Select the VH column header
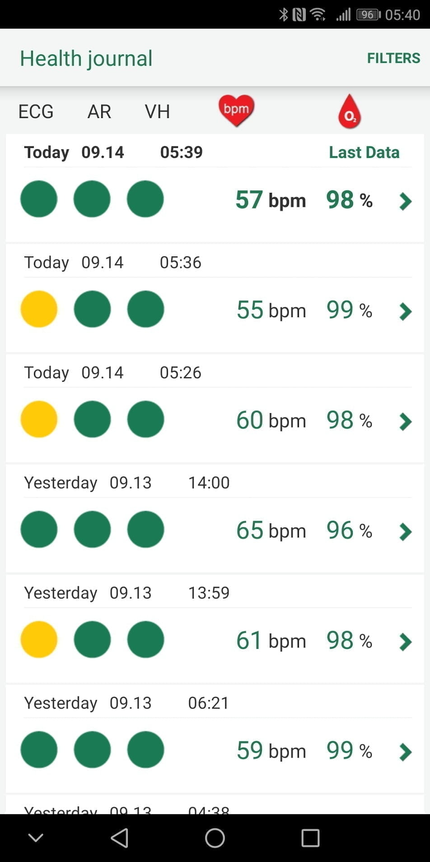 point(157,112)
